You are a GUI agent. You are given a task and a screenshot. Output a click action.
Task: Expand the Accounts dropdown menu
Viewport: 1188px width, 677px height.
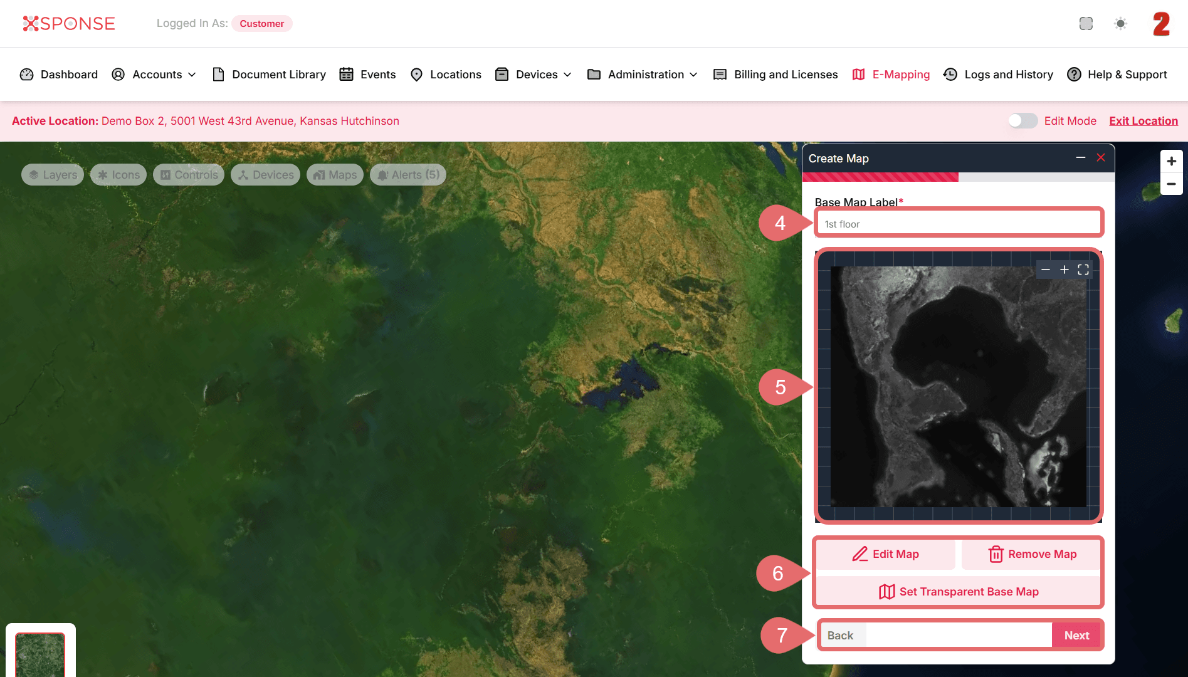click(154, 75)
